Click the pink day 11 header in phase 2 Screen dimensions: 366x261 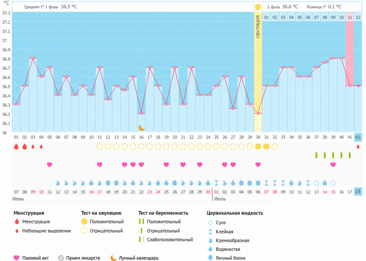[349, 18]
